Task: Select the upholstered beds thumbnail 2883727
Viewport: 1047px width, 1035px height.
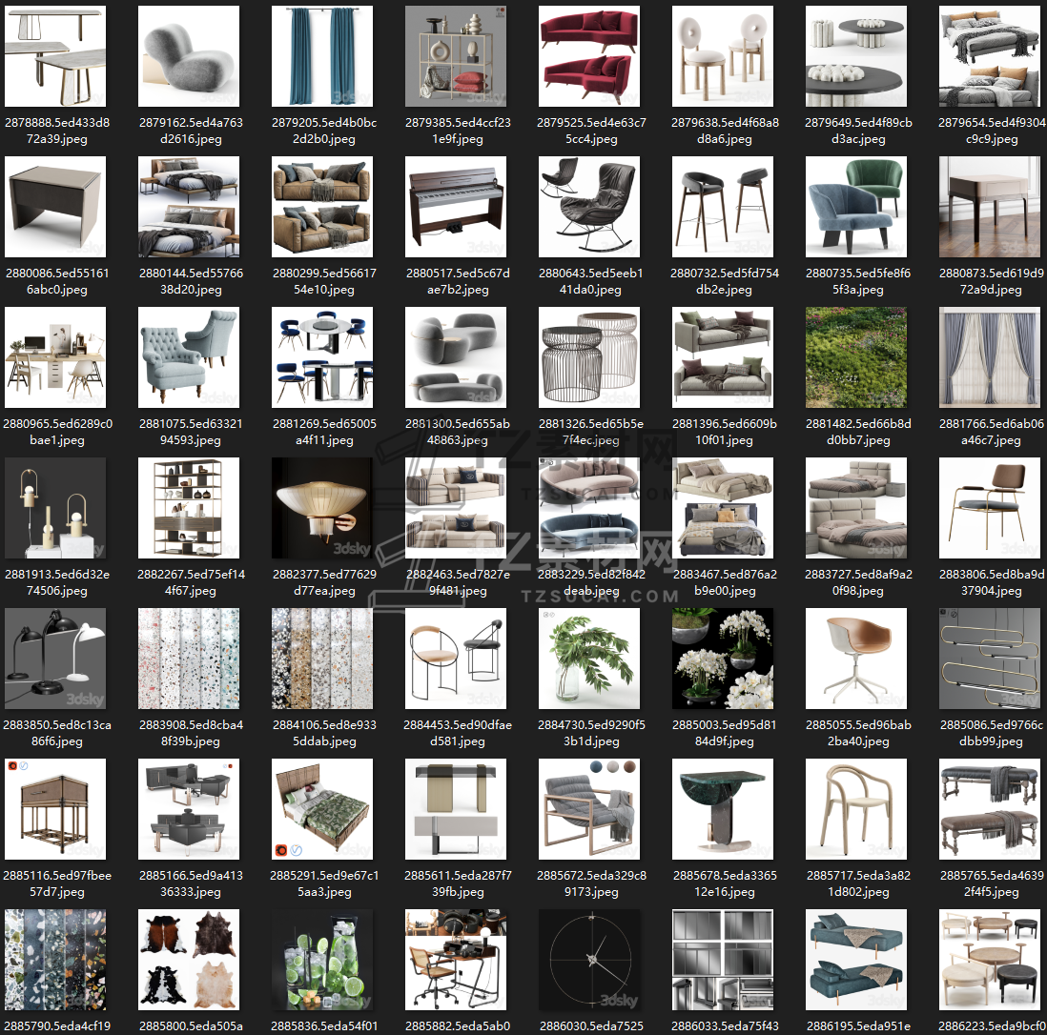Action: (856, 508)
